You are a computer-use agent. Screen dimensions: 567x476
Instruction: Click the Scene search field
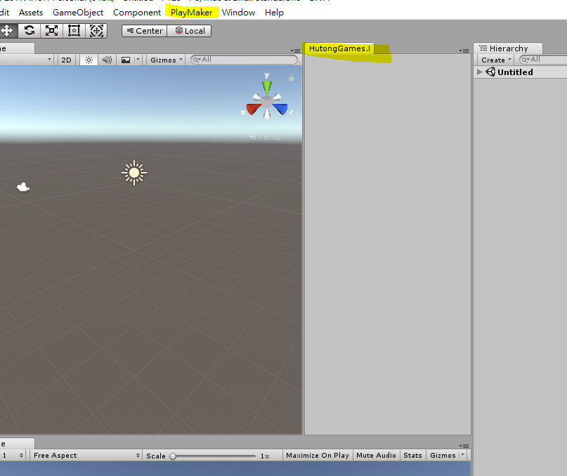244,60
